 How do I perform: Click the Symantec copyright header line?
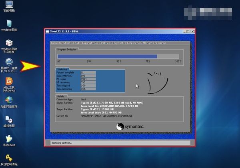click(108, 43)
